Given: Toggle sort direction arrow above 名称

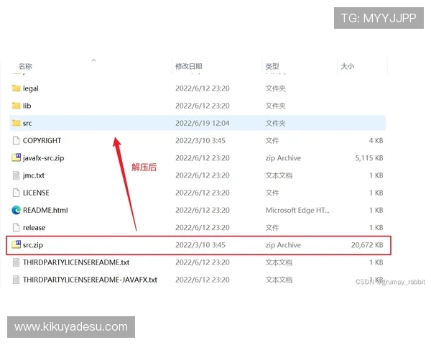Looking at the screenshot, I should click(93, 60).
